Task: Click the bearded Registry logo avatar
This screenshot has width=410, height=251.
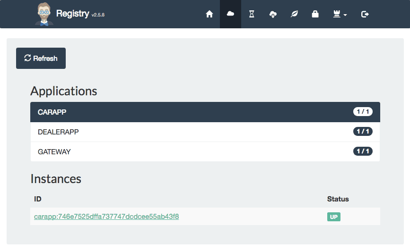Action: [x=44, y=14]
